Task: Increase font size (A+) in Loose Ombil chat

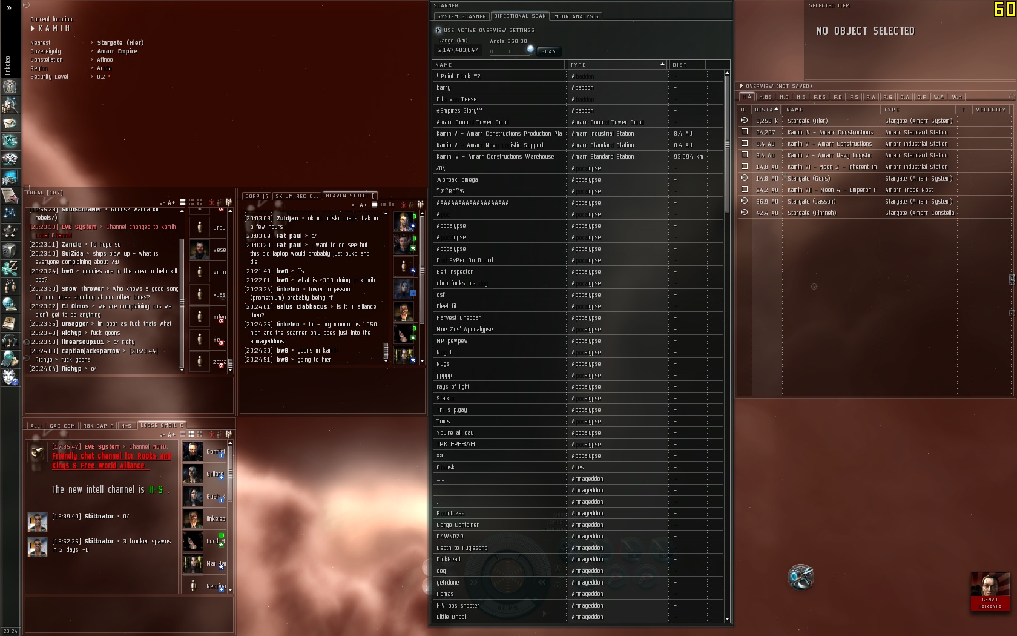Action: (171, 435)
